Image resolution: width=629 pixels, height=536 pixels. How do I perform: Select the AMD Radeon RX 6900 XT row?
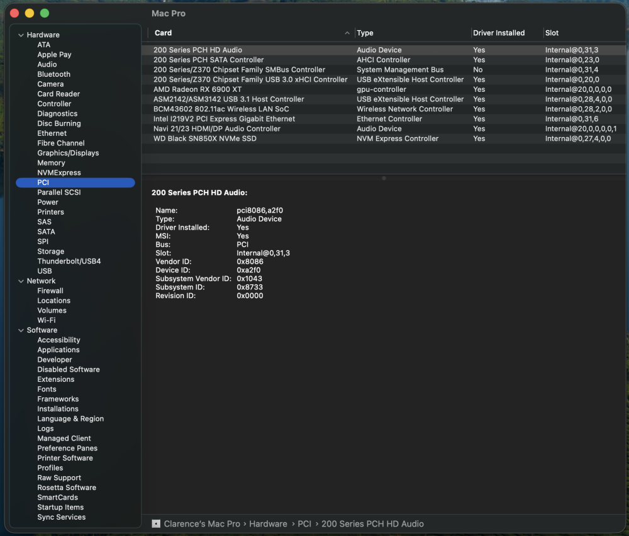384,89
